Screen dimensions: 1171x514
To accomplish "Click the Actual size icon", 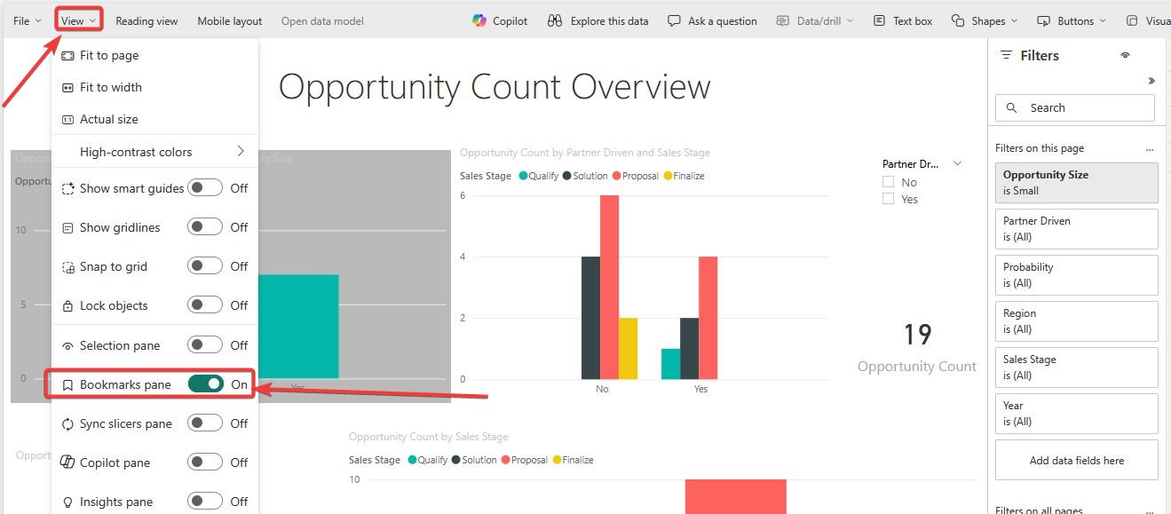I will [68, 119].
